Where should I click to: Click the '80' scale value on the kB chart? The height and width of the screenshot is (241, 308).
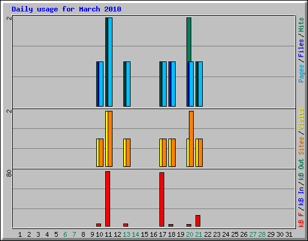pyautogui.click(x=9, y=174)
